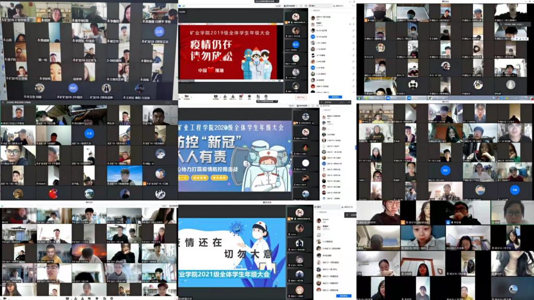Open Invite icon in 2019 meeting toolbar
Screen dimensions: 534x300
pyautogui.click(x=224, y=97)
